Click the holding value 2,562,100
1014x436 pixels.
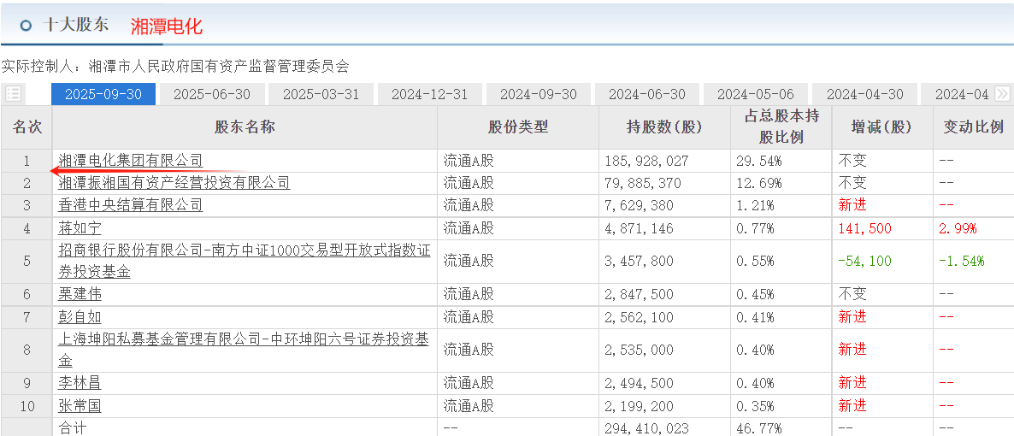(639, 317)
